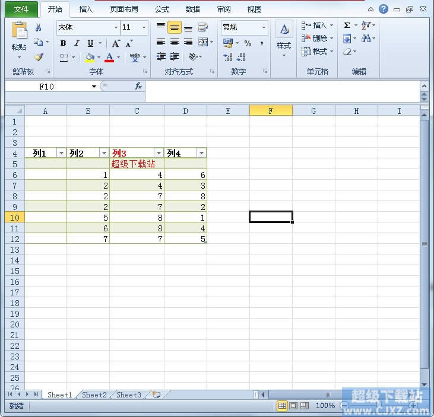This screenshot has height=417, width=434.
Task: Click the Merge and Center icon
Action: click(203, 42)
